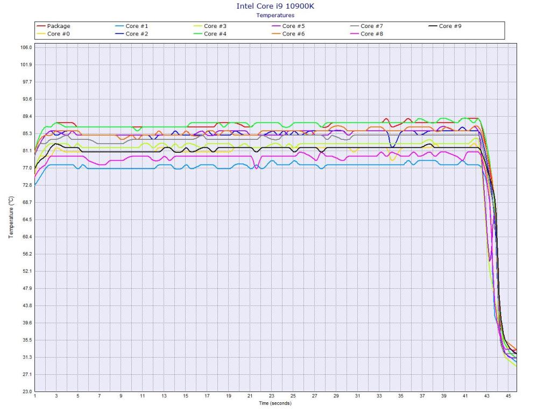Click the Time (seconds) axis label
This screenshot has width=551, height=413.
click(x=275, y=403)
